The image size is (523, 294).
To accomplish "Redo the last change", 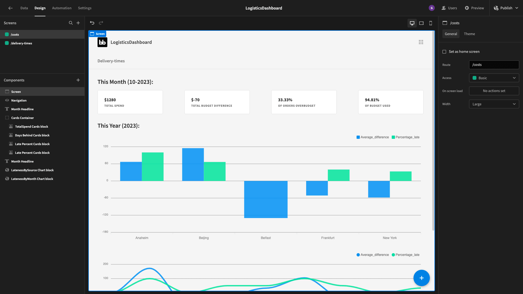I will [x=101, y=23].
